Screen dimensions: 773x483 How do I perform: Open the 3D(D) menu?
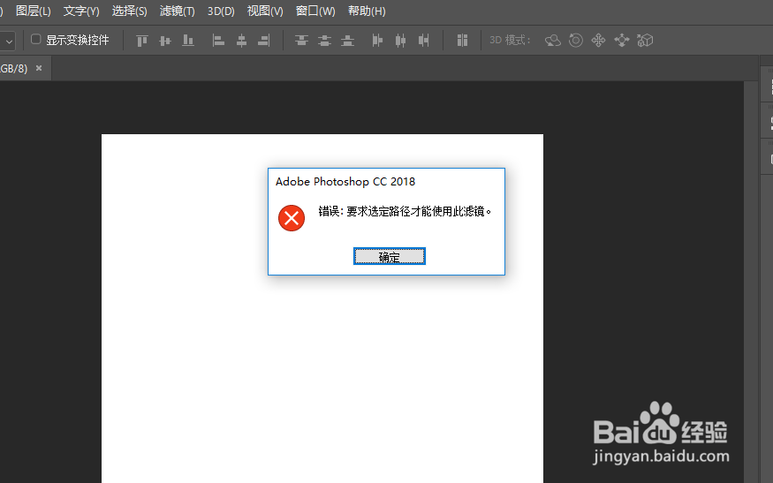click(221, 11)
